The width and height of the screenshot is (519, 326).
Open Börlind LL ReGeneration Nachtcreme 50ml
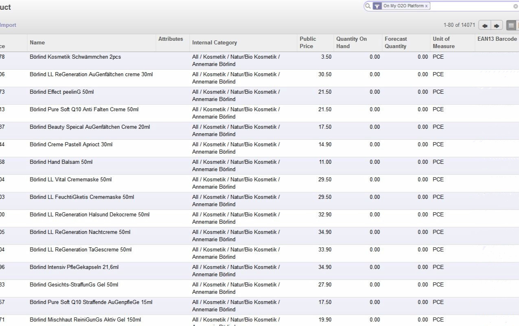pos(80,232)
